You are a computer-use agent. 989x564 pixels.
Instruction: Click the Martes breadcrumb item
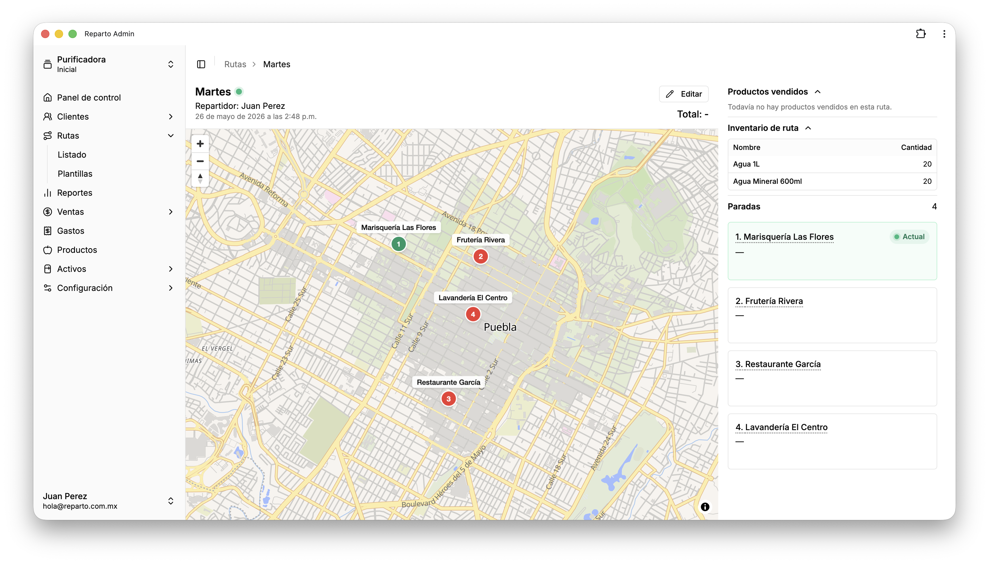tap(277, 64)
